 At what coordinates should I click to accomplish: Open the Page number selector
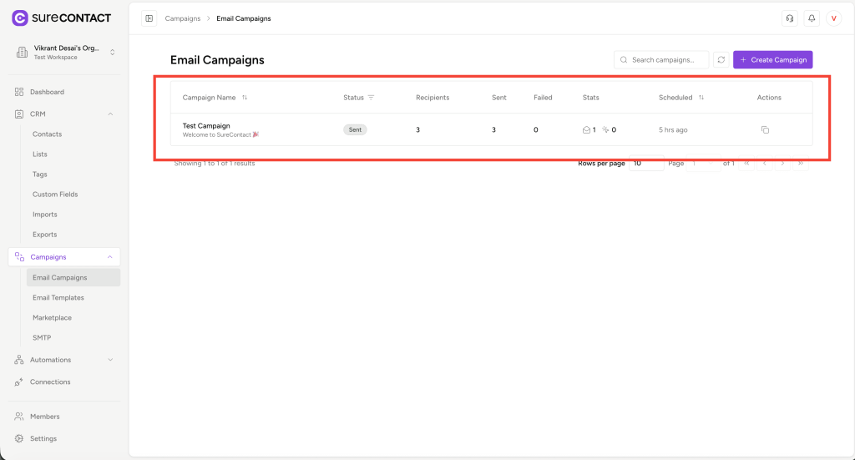click(703, 163)
